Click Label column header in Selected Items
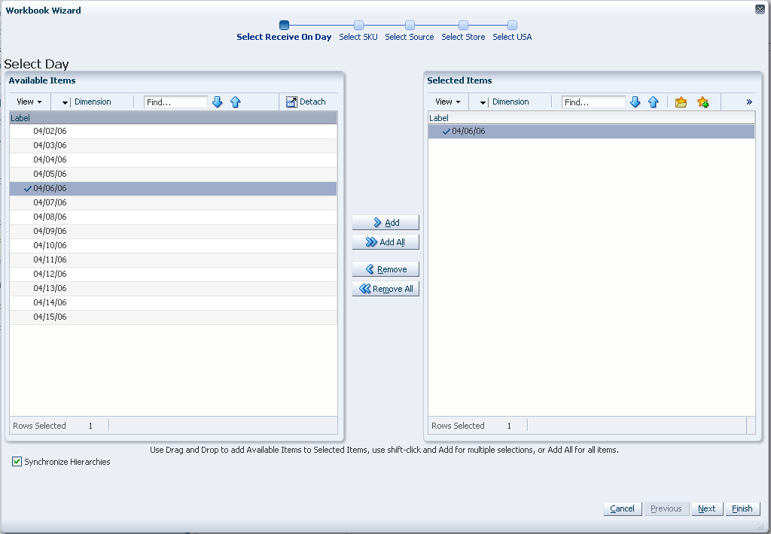Image resolution: width=771 pixels, height=534 pixels. tap(592, 118)
